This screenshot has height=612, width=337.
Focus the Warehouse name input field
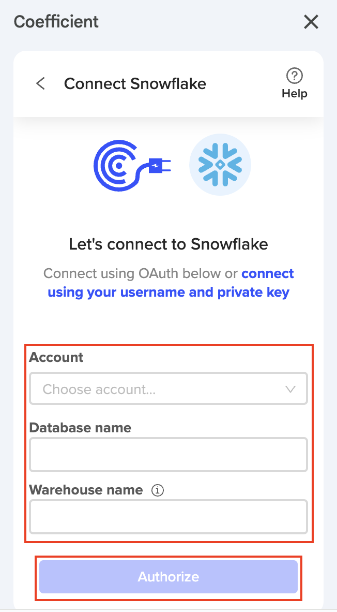pyautogui.click(x=168, y=516)
